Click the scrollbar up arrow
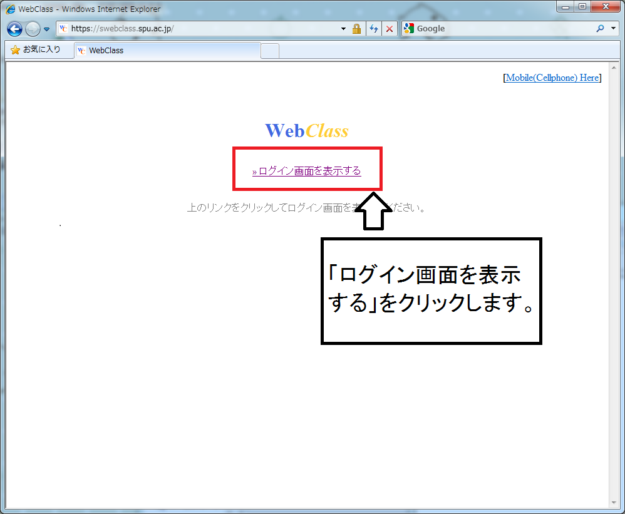 click(614, 68)
